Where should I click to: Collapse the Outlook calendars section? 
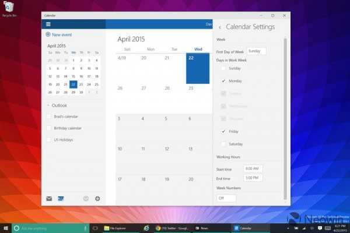[x=48, y=105]
